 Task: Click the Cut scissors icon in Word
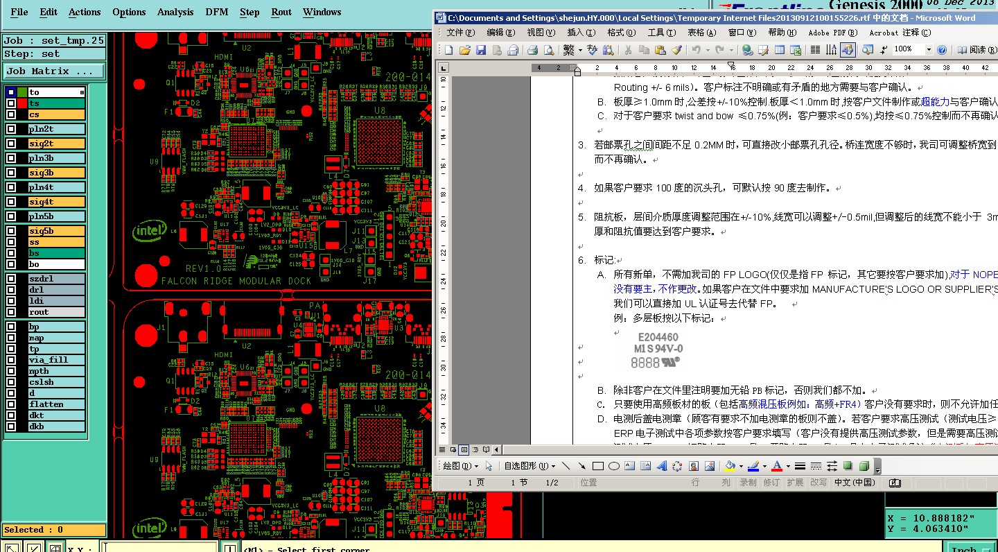point(628,50)
